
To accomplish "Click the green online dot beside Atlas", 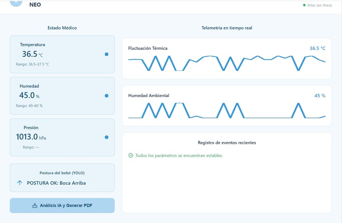I will tap(304, 5).
